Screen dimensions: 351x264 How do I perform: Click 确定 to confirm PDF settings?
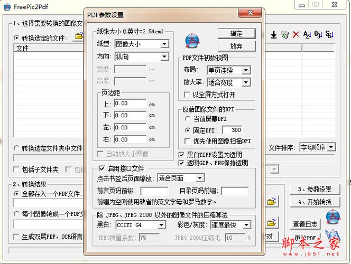(x=236, y=34)
